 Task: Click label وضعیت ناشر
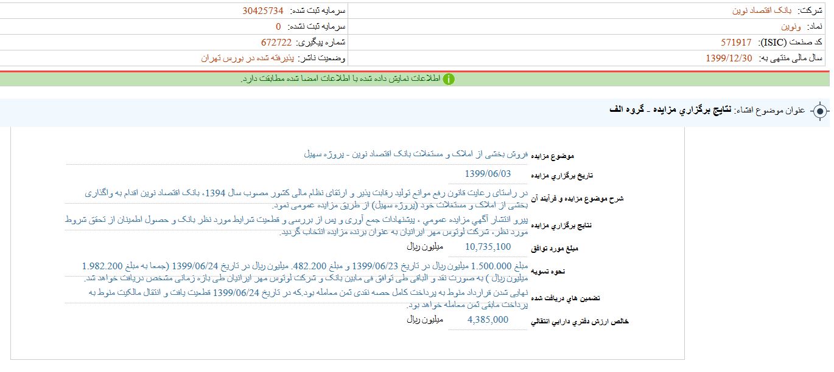[x=322, y=58]
